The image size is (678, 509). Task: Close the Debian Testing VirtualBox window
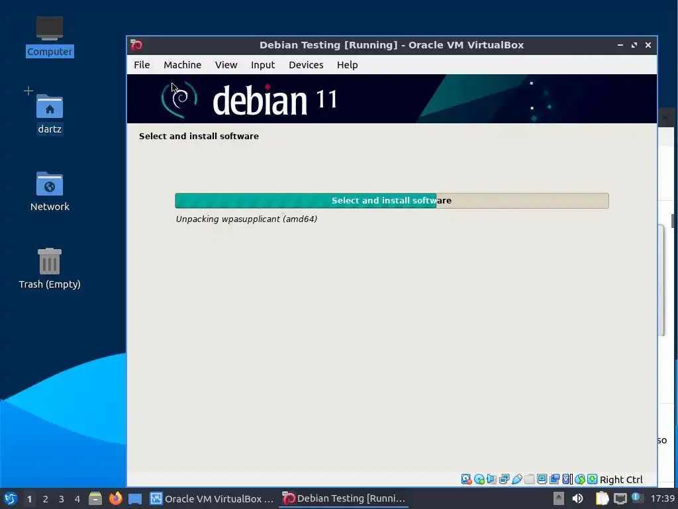tap(648, 45)
